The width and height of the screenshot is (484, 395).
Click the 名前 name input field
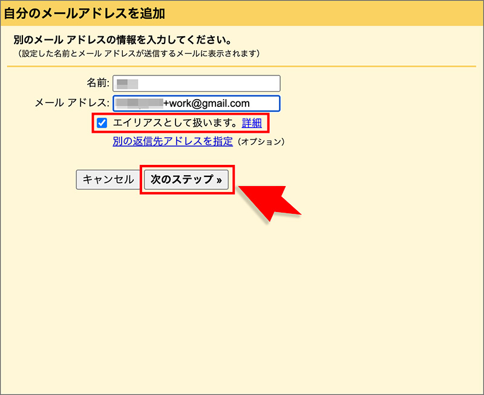pos(196,83)
